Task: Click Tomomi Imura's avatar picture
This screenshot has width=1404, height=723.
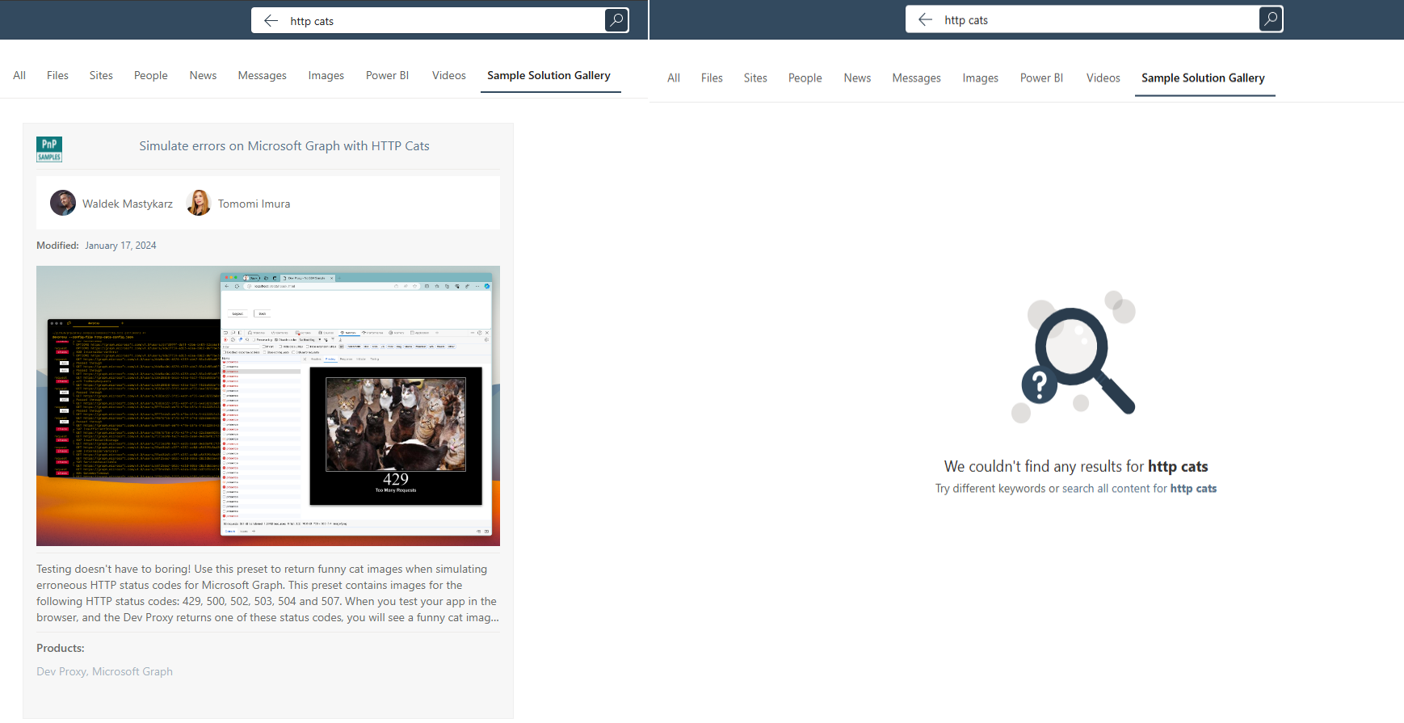Action: point(199,203)
